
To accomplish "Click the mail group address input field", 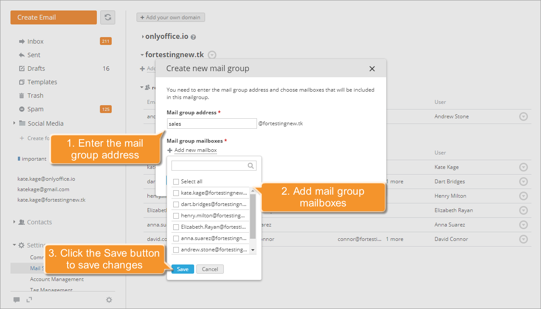I will coord(212,124).
